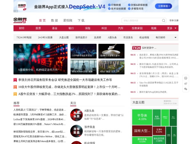Viewport: 192px width, 144px height.
Task: Click the 7X24 red badge
Action: pyautogui.click(x=136, y=48)
